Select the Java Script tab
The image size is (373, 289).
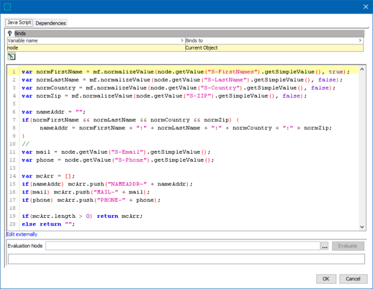click(19, 22)
